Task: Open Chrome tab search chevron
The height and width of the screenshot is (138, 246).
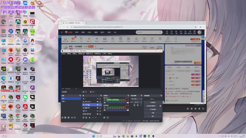Action: click(x=60, y=23)
